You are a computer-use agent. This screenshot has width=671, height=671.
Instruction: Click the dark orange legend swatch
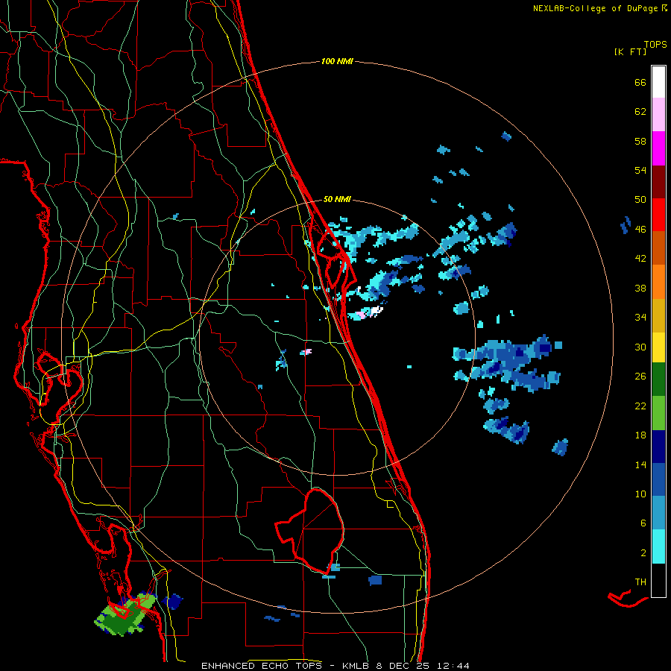point(658,248)
